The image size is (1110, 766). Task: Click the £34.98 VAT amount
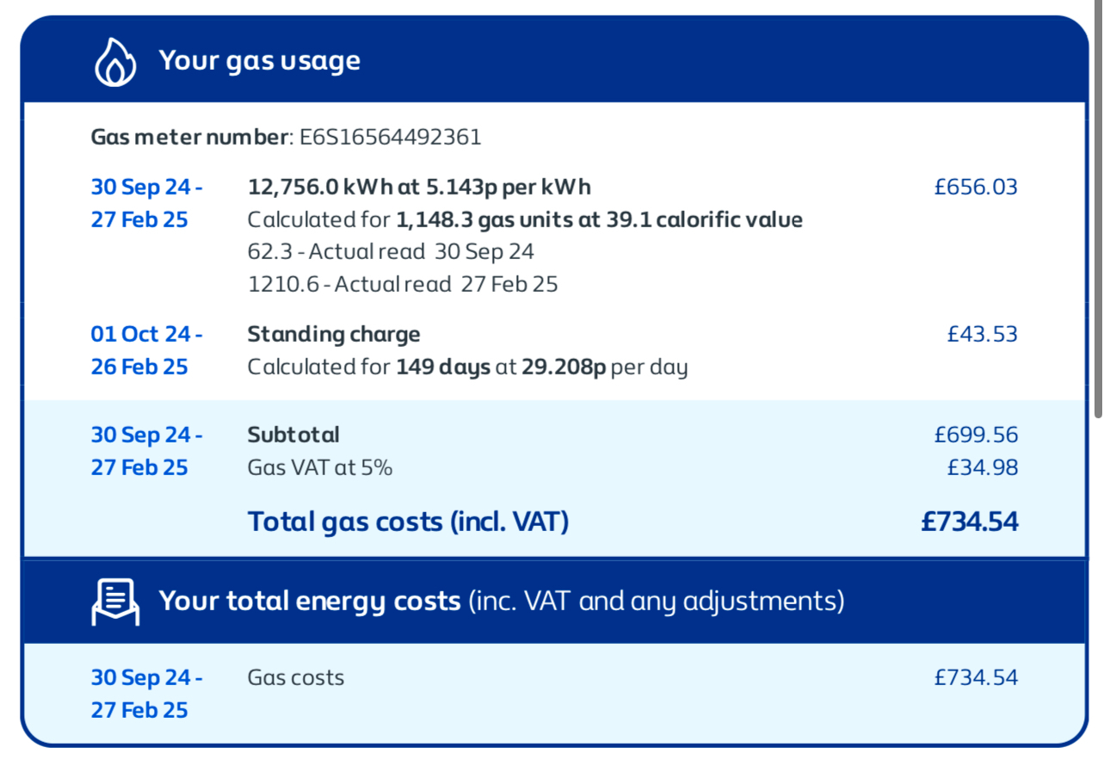[x=982, y=467]
